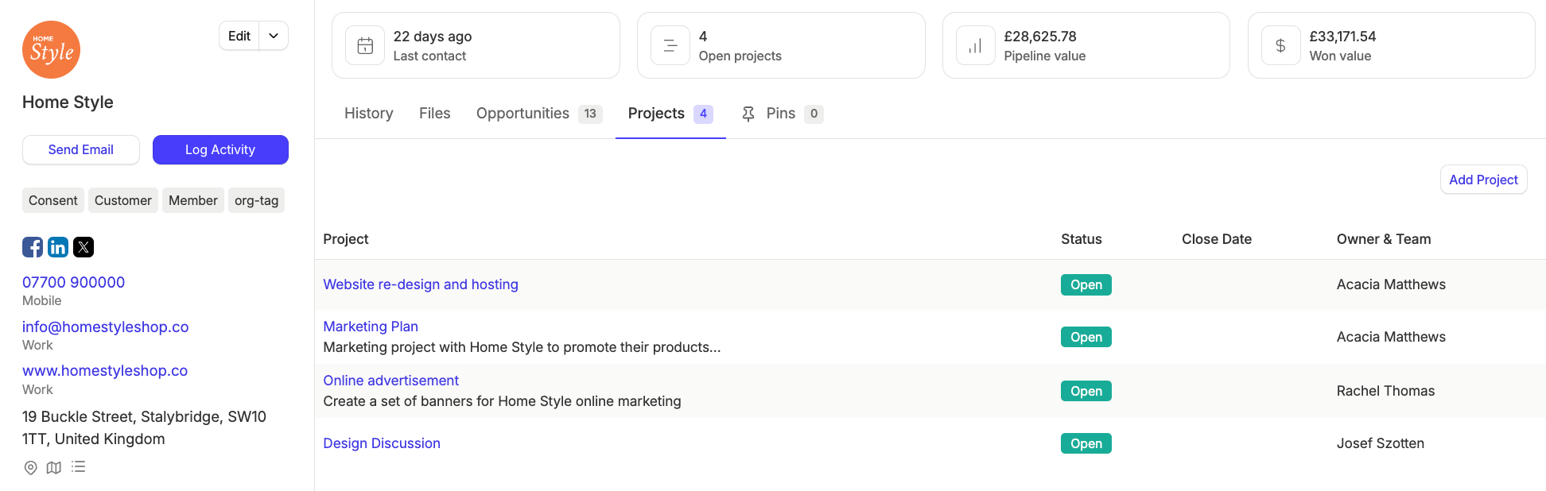Open the folded map icon under address
The height and width of the screenshot is (491, 1546).
pyautogui.click(x=54, y=468)
